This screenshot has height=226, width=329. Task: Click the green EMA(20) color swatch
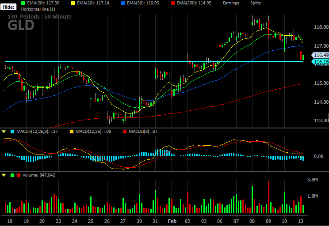[23, 3]
